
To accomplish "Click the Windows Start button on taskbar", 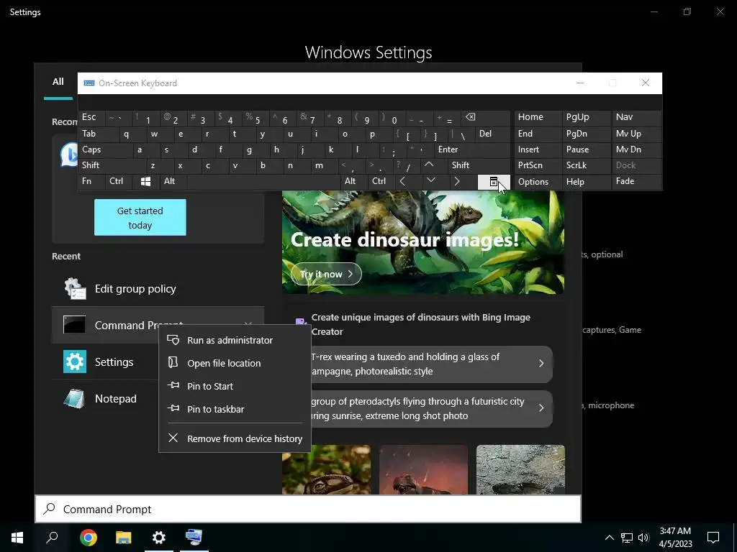I will click(17, 538).
